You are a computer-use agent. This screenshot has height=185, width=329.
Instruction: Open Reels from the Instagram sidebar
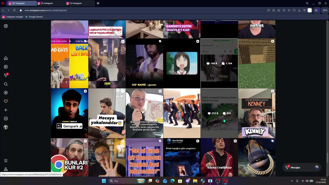coord(6,67)
